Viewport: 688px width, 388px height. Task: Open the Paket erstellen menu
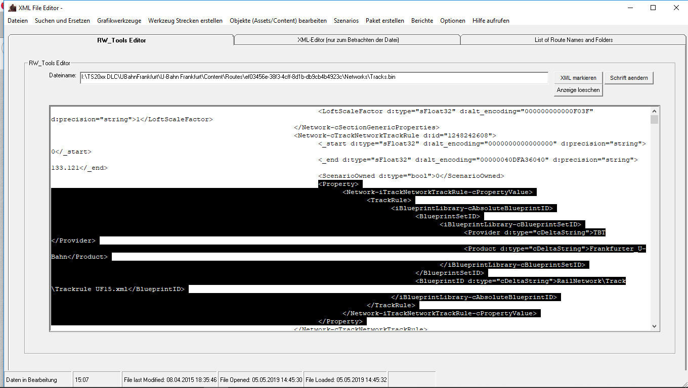click(385, 21)
